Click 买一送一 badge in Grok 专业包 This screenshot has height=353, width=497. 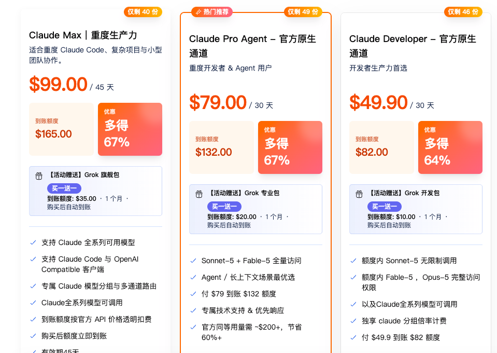(x=224, y=206)
